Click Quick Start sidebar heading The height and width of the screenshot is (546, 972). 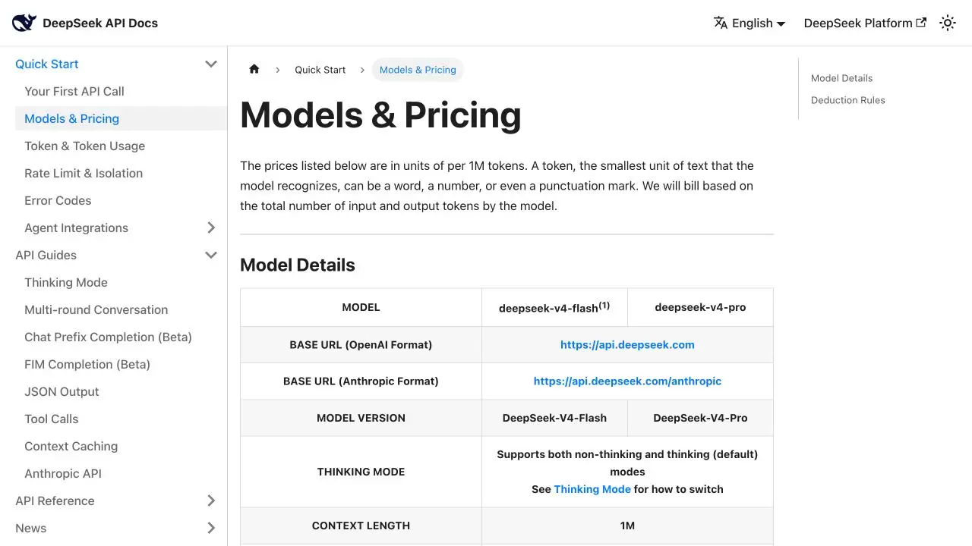coord(47,64)
